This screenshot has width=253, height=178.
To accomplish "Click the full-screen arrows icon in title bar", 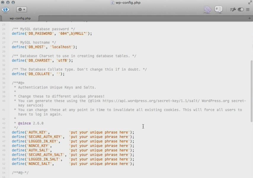I will pyautogui.click(x=250, y=3).
